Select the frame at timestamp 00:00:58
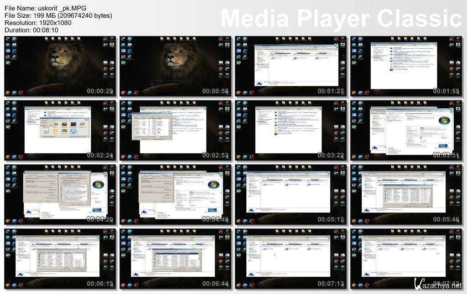This screenshot has width=467, height=294. [x=176, y=66]
